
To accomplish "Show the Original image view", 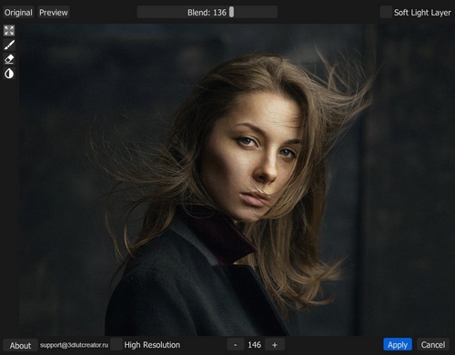I will point(18,13).
